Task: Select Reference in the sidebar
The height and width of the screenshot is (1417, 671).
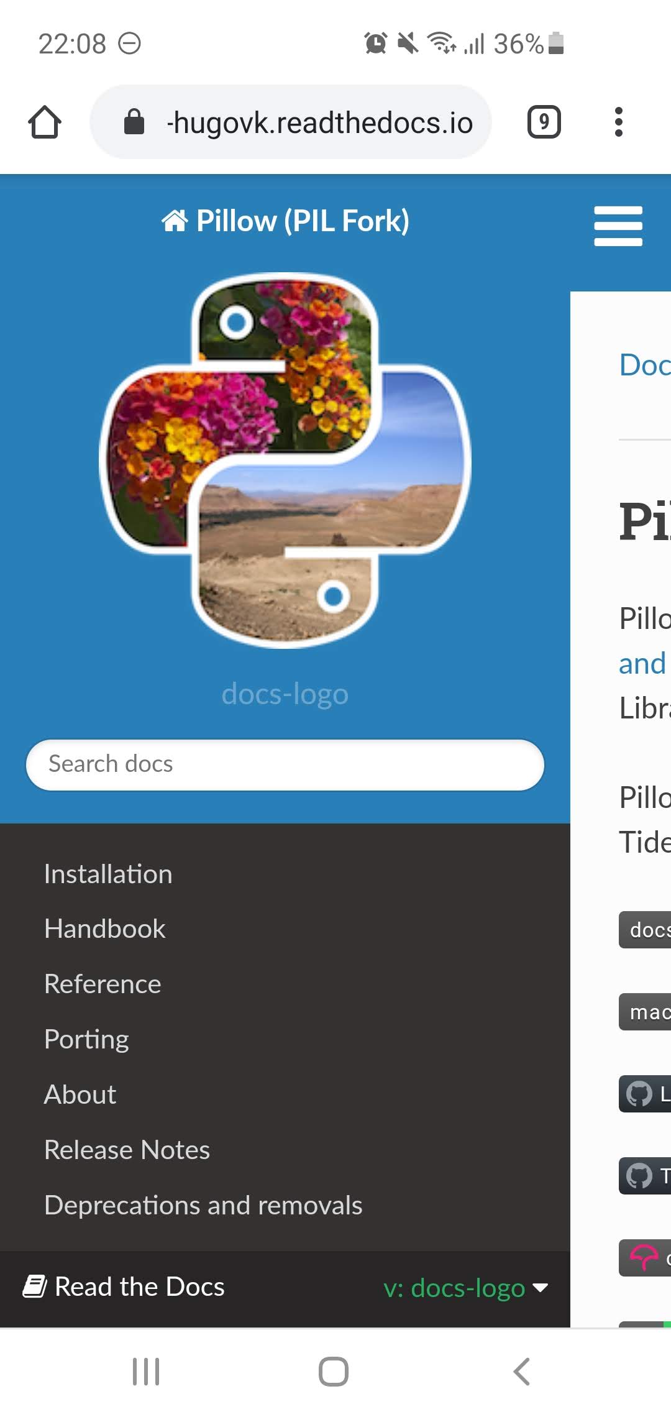Action: 102,984
